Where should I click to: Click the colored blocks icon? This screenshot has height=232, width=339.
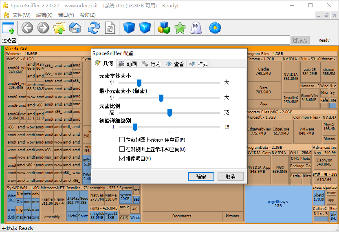tap(164, 28)
